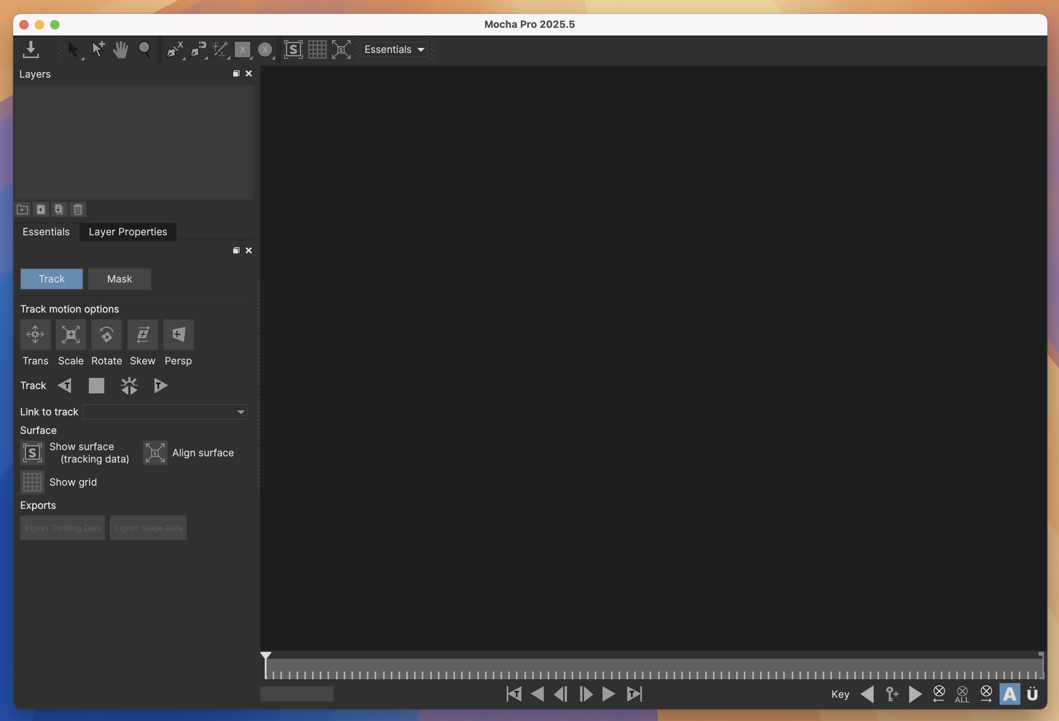This screenshot has width=1059, height=721.
Task: Select the Create X-Spline layer tool
Action: [174, 49]
